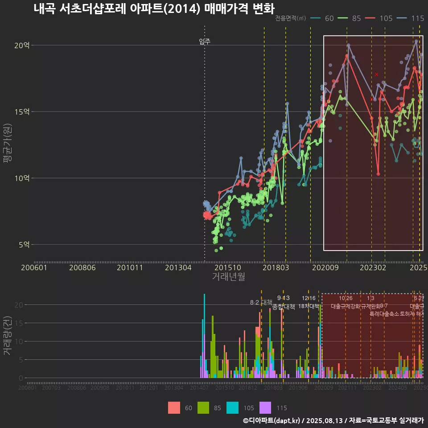The width and height of the screenshot is (428, 428).
Task: Click the red 105 line legend entry
Action: tap(379, 18)
